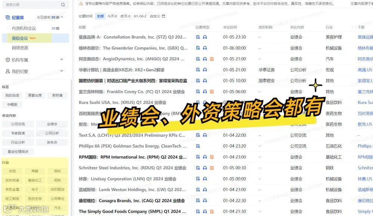Viewport: 373px width, 216px height.
Task: Open the Conagra Brands Q2 2024 业绩会 title
Action: point(132,201)
